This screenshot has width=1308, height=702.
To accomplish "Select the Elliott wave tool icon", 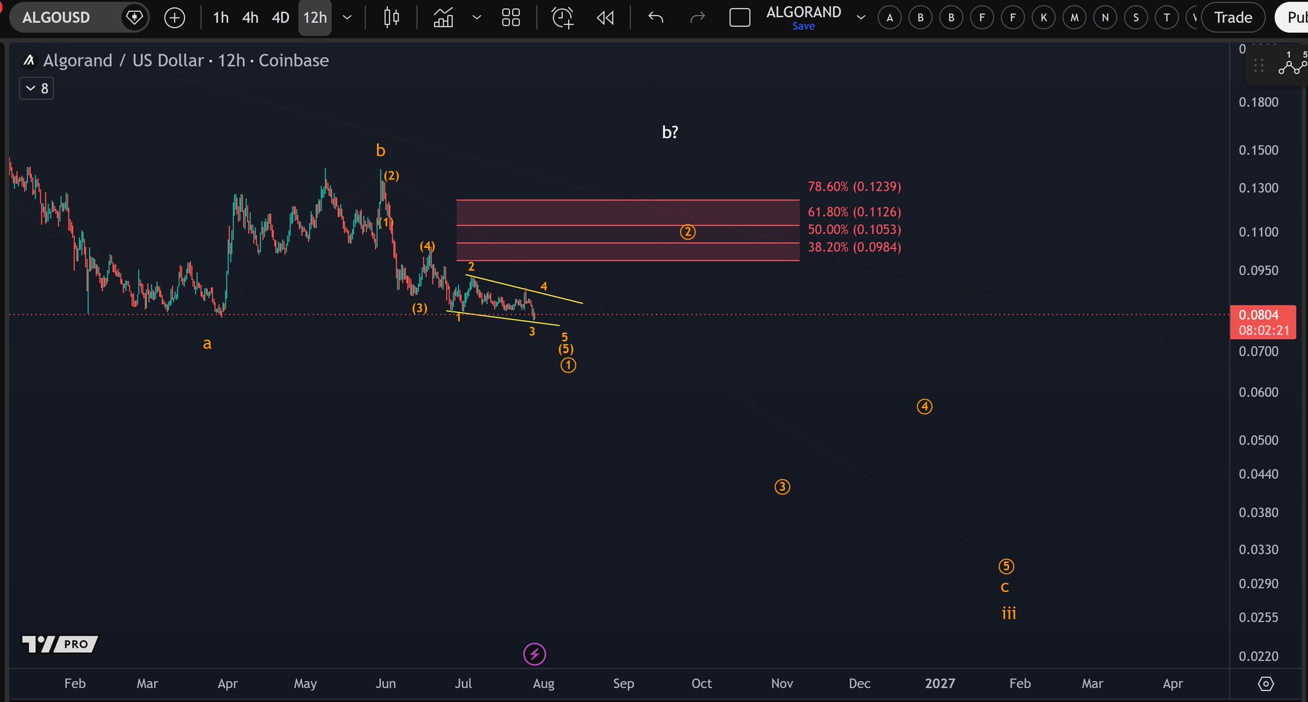I will tap(1292, 64).
